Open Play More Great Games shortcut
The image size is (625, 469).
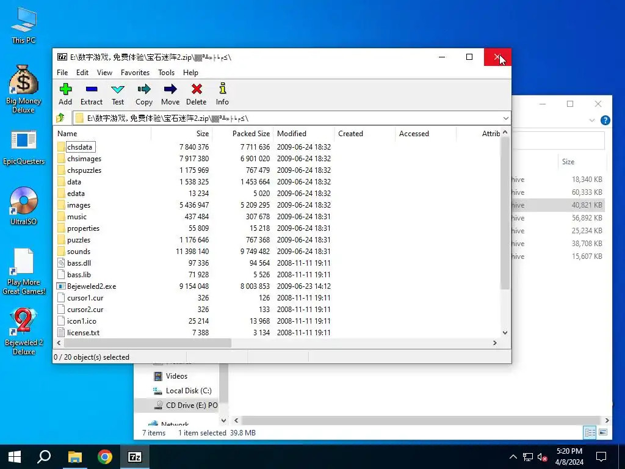[x=24, y=272]
